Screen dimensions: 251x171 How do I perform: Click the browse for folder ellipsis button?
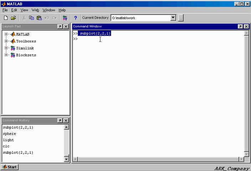[181, 18]
